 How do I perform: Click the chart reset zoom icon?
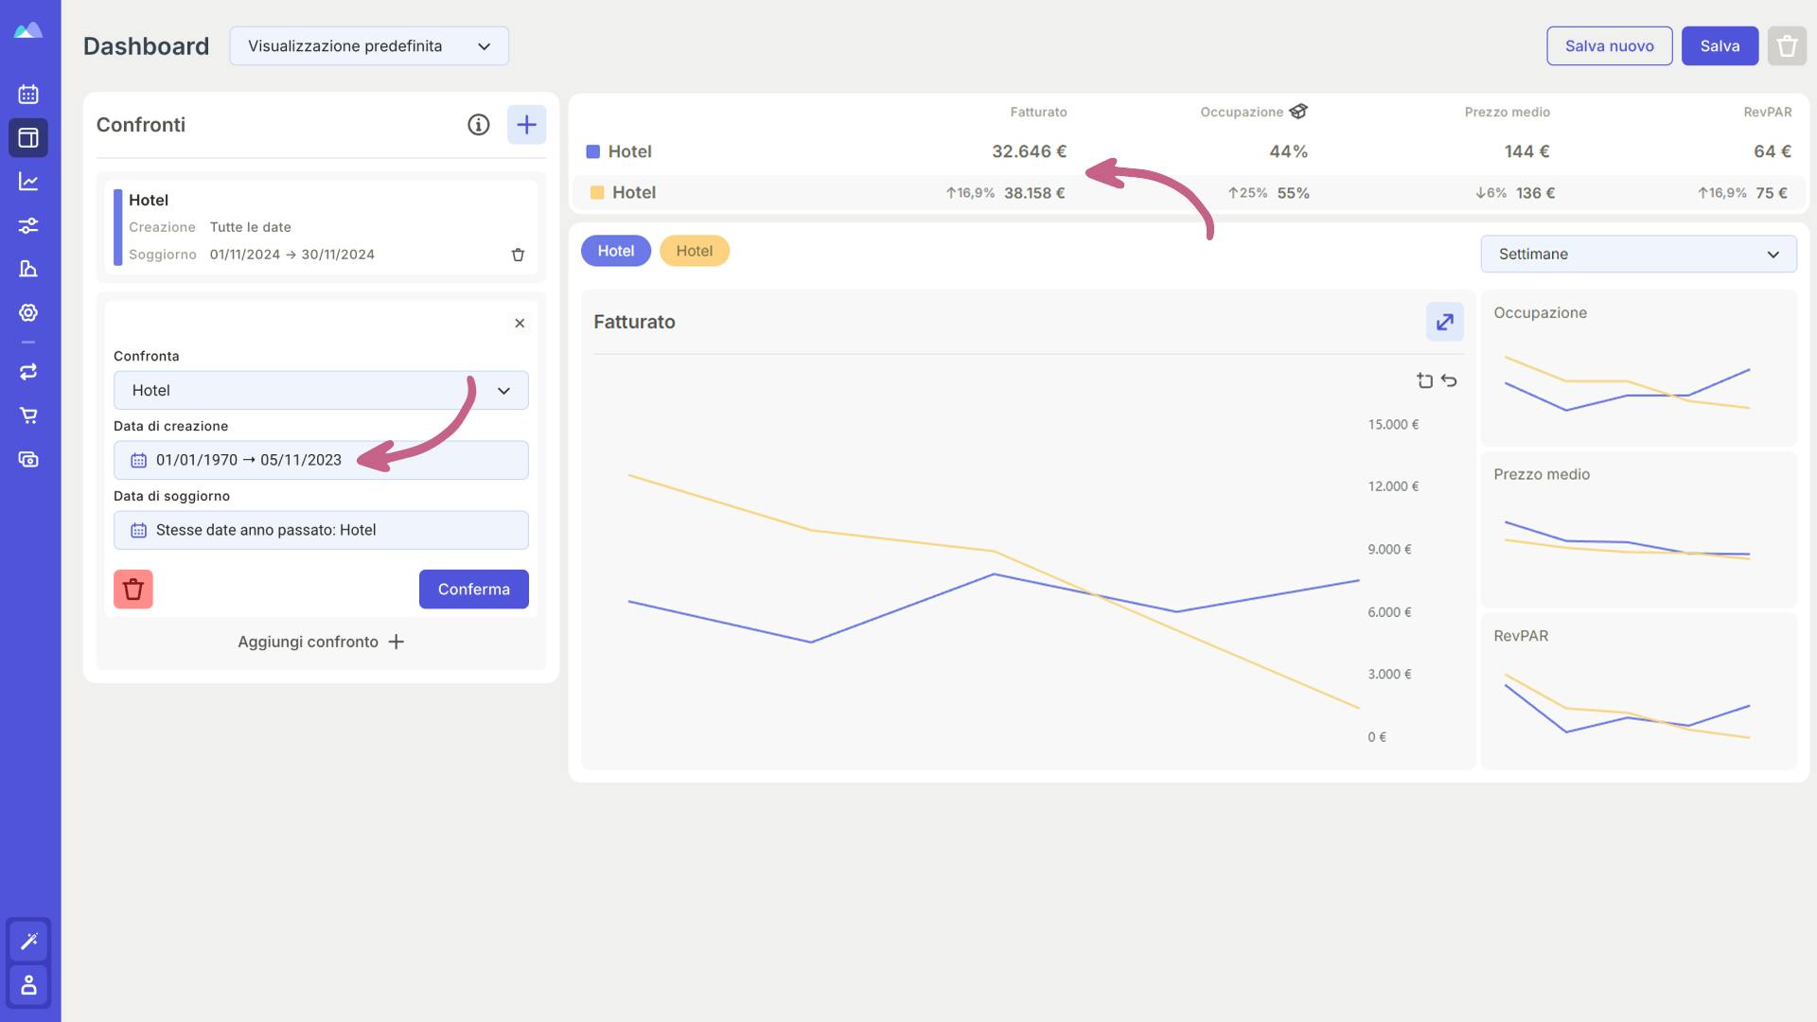[x=1425, y=380]
